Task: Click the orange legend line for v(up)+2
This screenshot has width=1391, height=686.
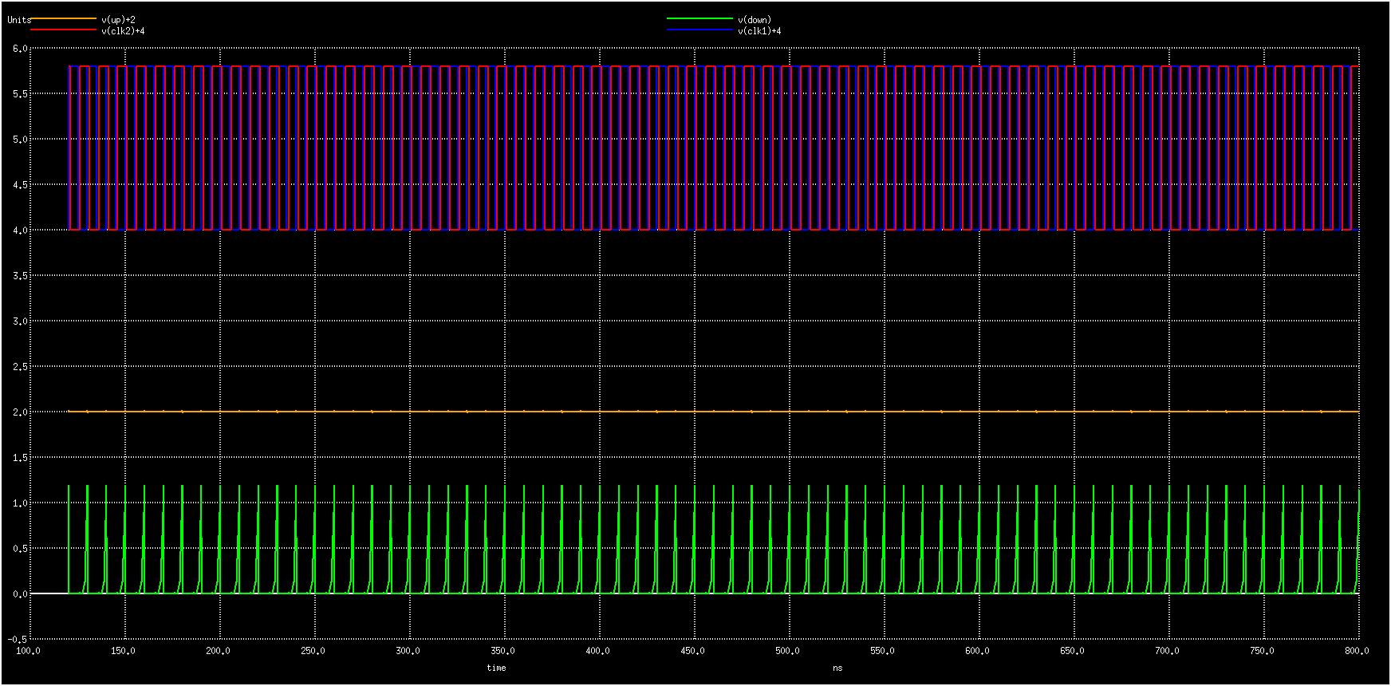Action: [64, 18]
